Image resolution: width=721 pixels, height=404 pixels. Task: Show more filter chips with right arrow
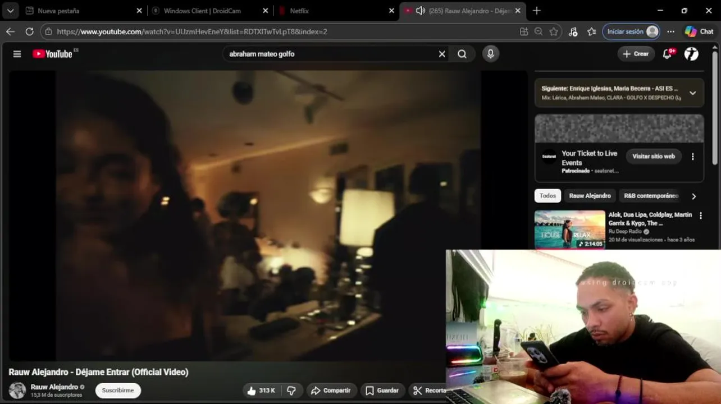coord(693,196)
